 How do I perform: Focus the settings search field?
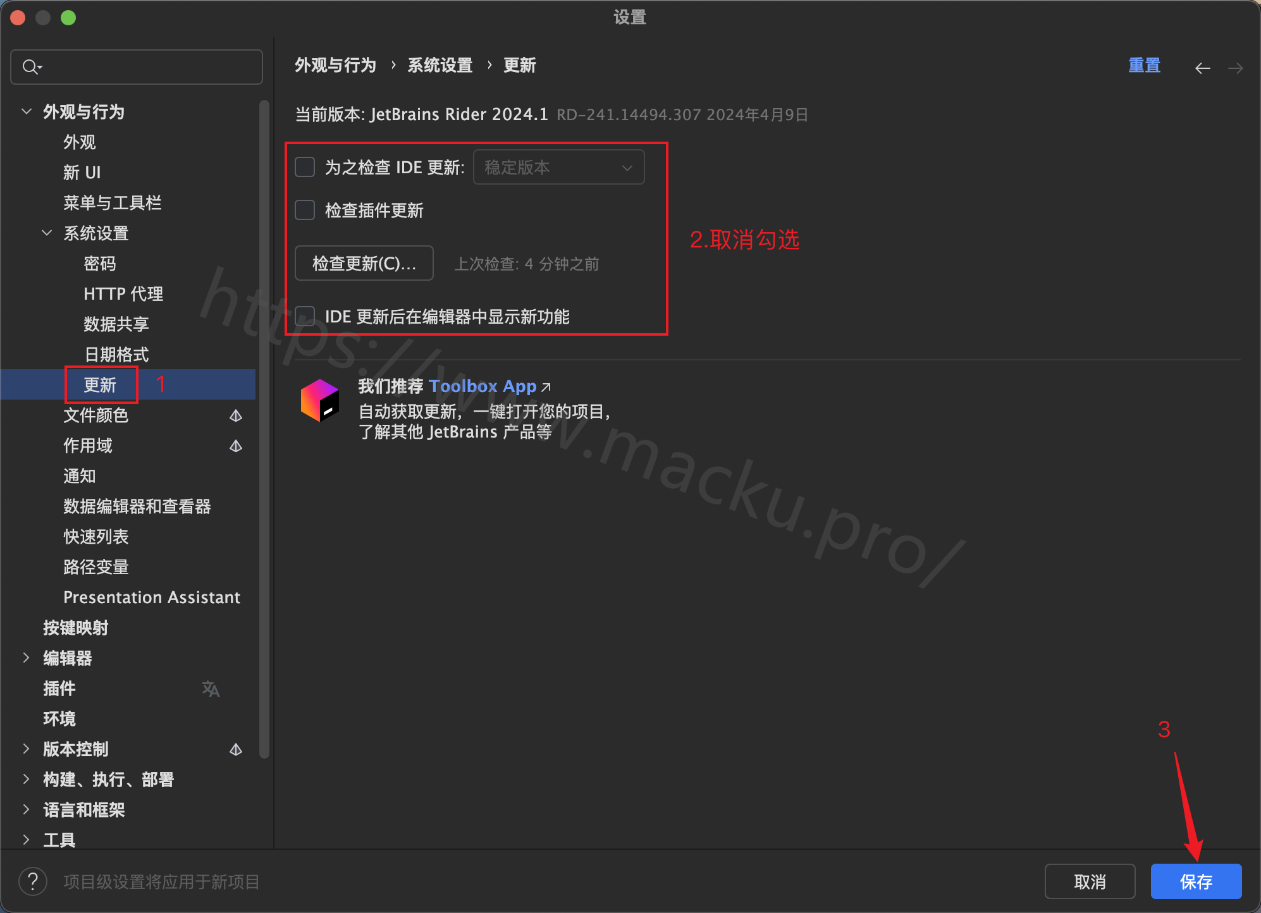(x=137, y=67)
